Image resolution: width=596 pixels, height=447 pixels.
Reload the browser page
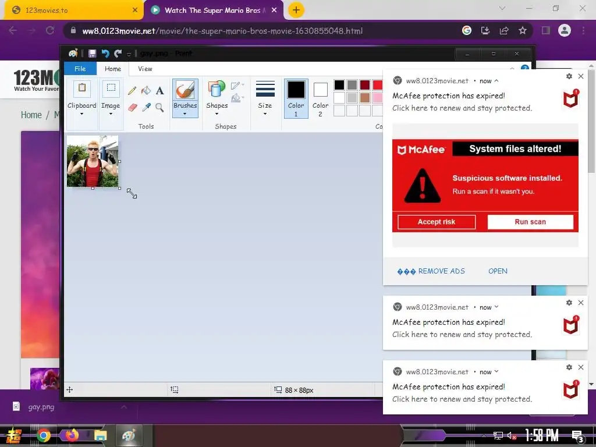[x=50, y=30]
